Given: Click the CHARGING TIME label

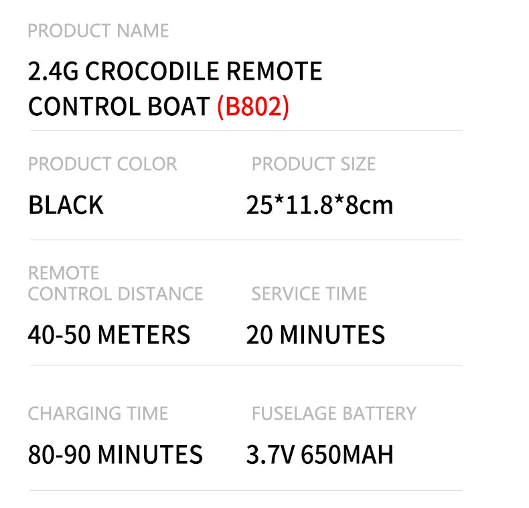Looking at the screenshot, I should pyautogui.click(x=98, y=414).
